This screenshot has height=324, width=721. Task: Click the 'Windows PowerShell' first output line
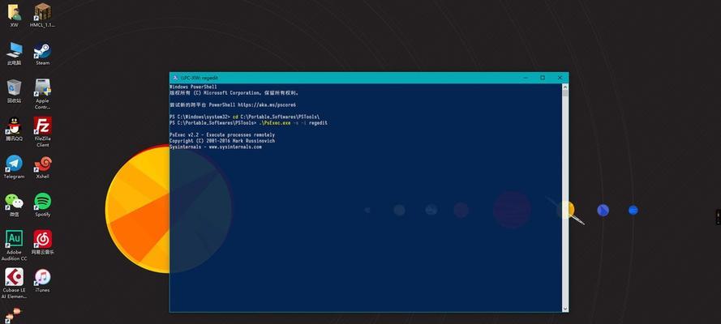coord(193,87)
